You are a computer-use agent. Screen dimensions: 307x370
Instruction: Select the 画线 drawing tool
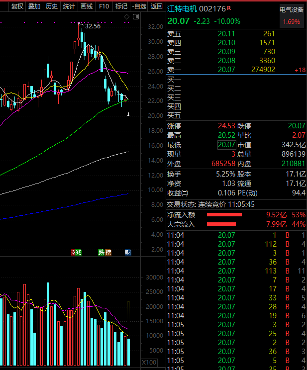click(x=87, y=6)
